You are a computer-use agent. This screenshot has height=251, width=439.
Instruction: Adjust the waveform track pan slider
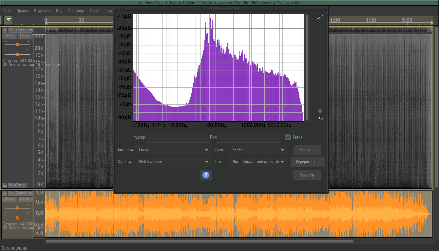17,218
